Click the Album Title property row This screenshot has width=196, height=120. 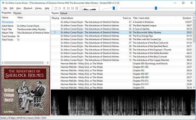tap(25, 33)
